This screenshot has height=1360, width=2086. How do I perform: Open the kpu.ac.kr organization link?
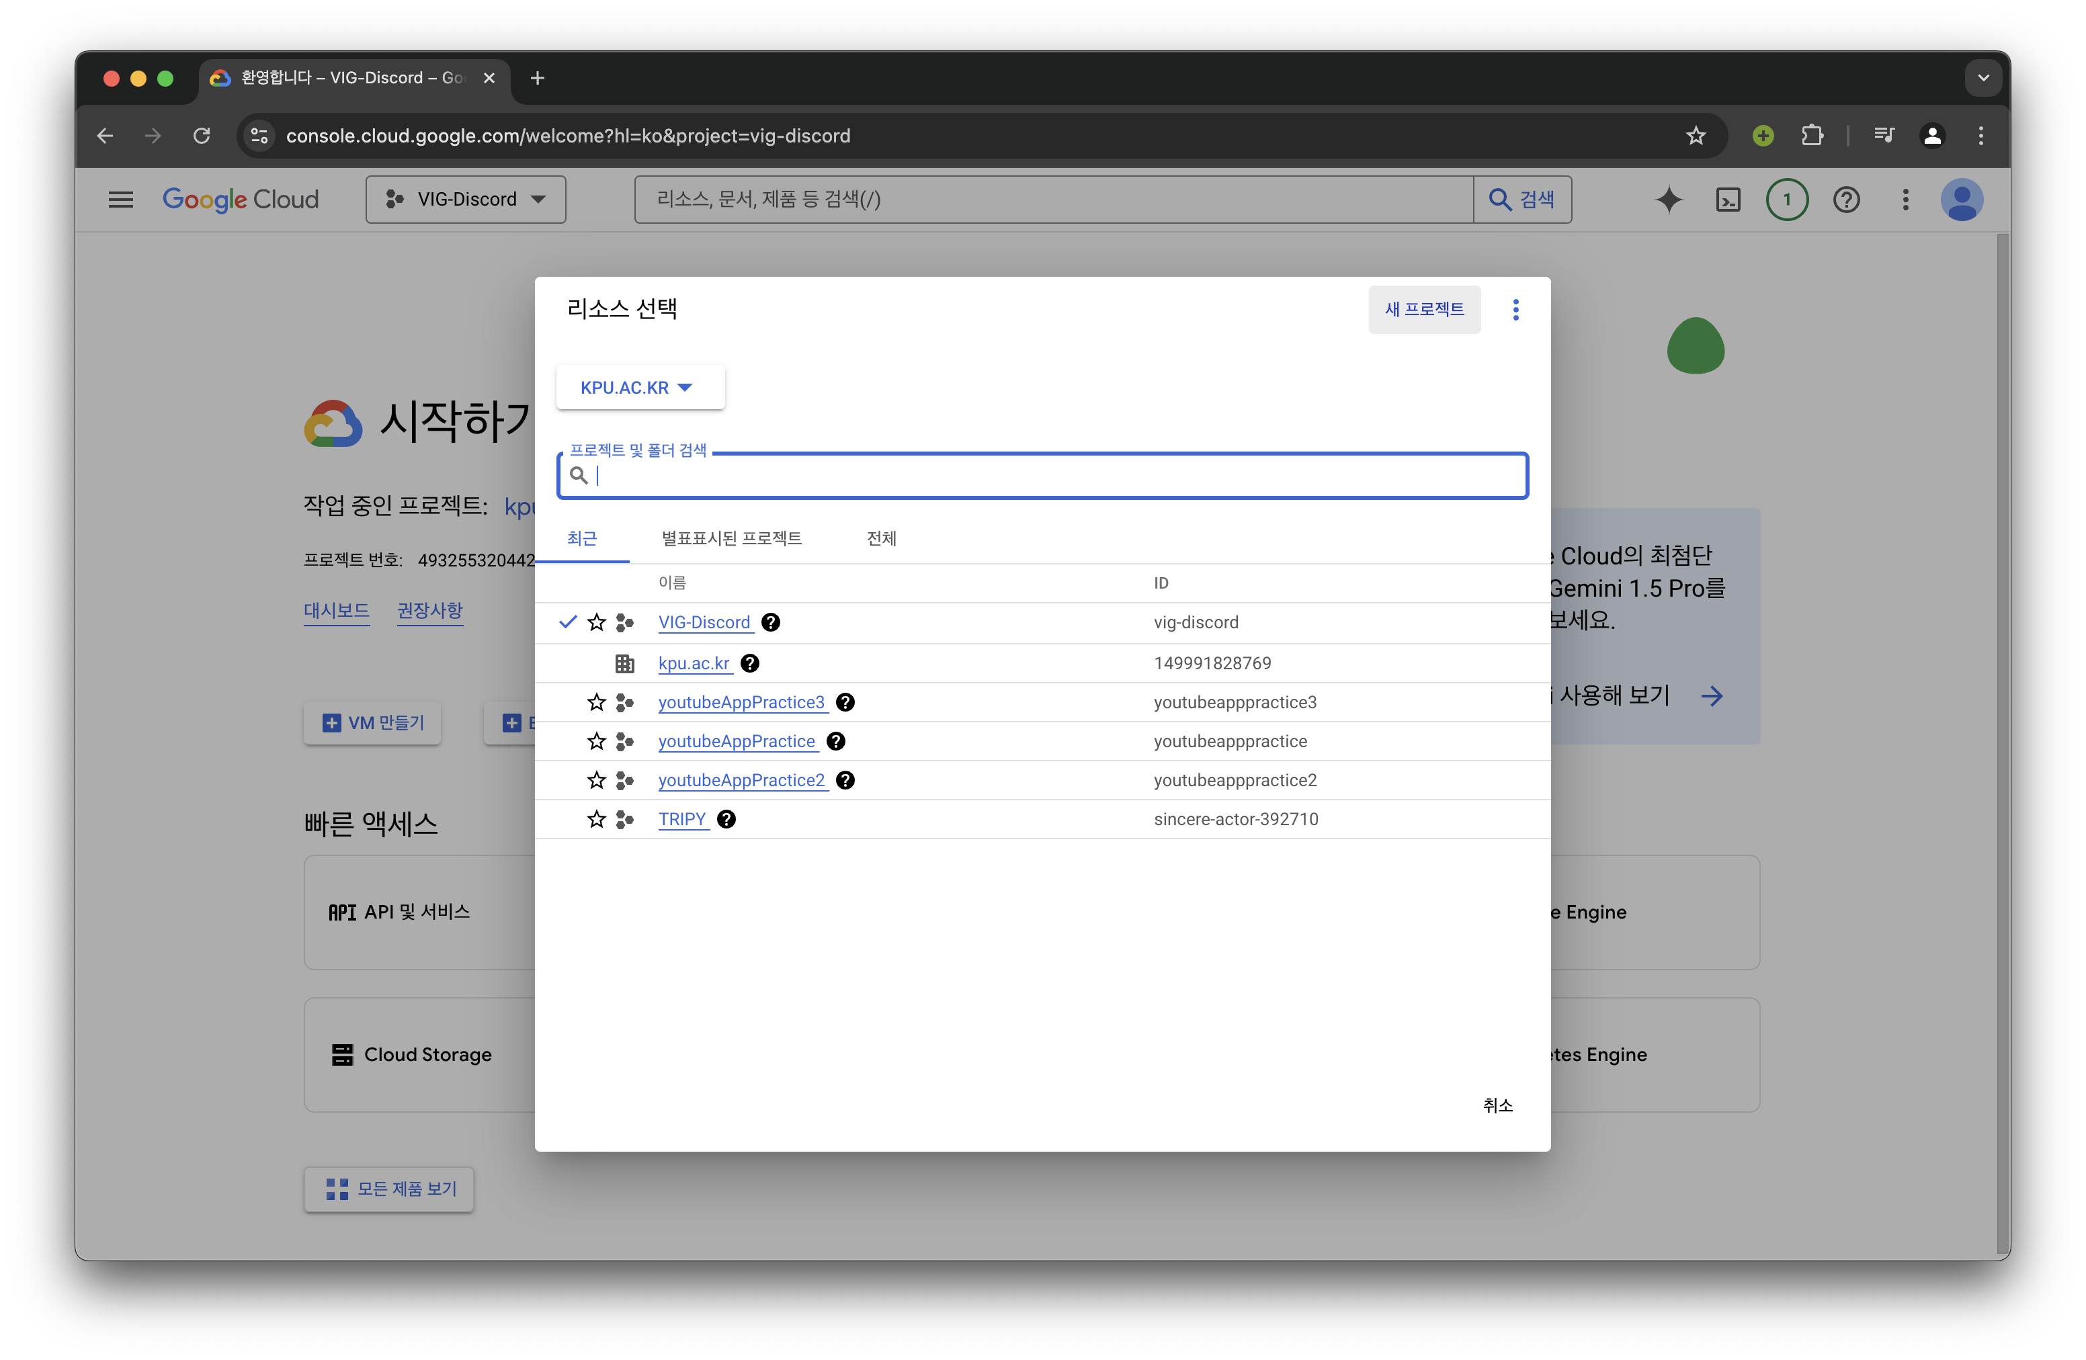point(694,663)
